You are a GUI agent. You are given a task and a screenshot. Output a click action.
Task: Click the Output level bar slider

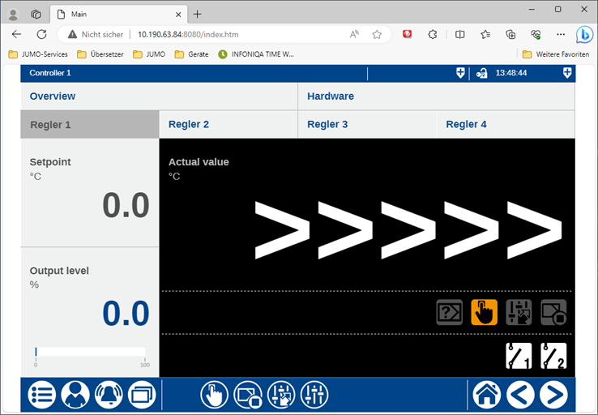click(x=90, y=352)
